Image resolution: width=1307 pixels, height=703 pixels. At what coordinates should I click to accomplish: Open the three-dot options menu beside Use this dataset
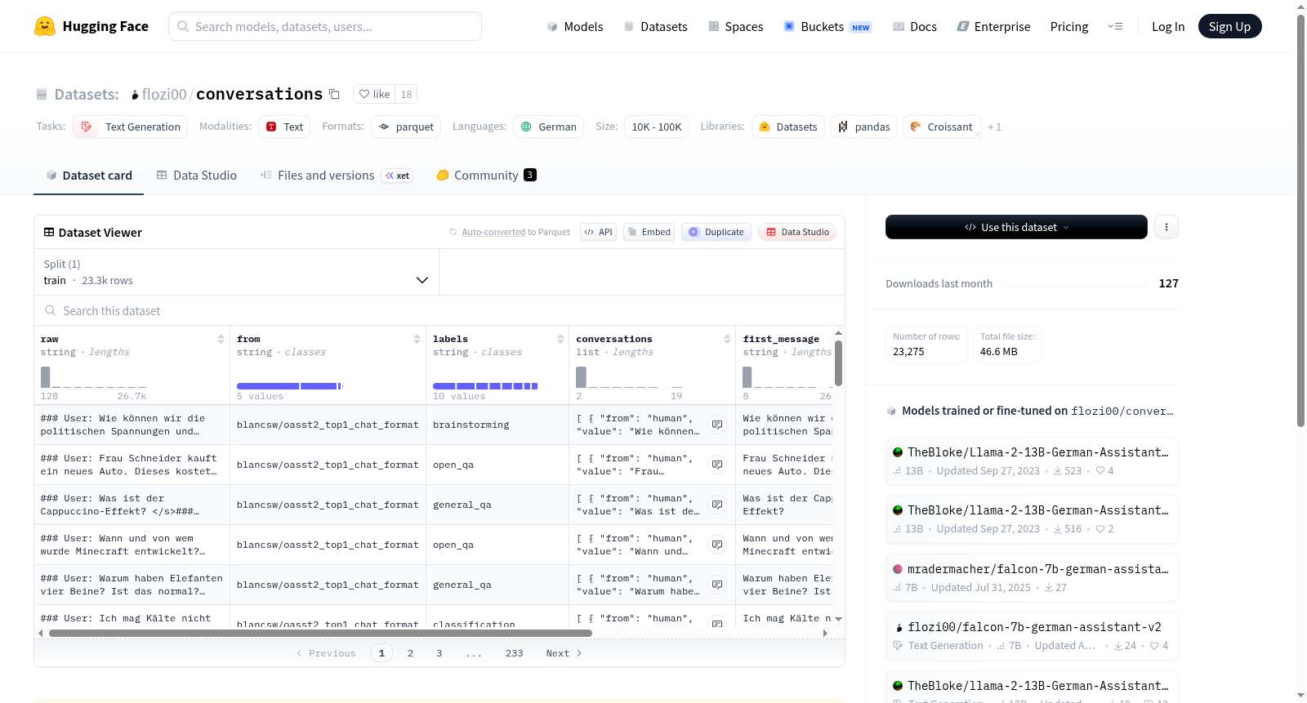click(1166, 227)
